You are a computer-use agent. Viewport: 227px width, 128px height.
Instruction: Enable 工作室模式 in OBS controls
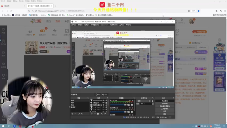(x=165, y=109)
